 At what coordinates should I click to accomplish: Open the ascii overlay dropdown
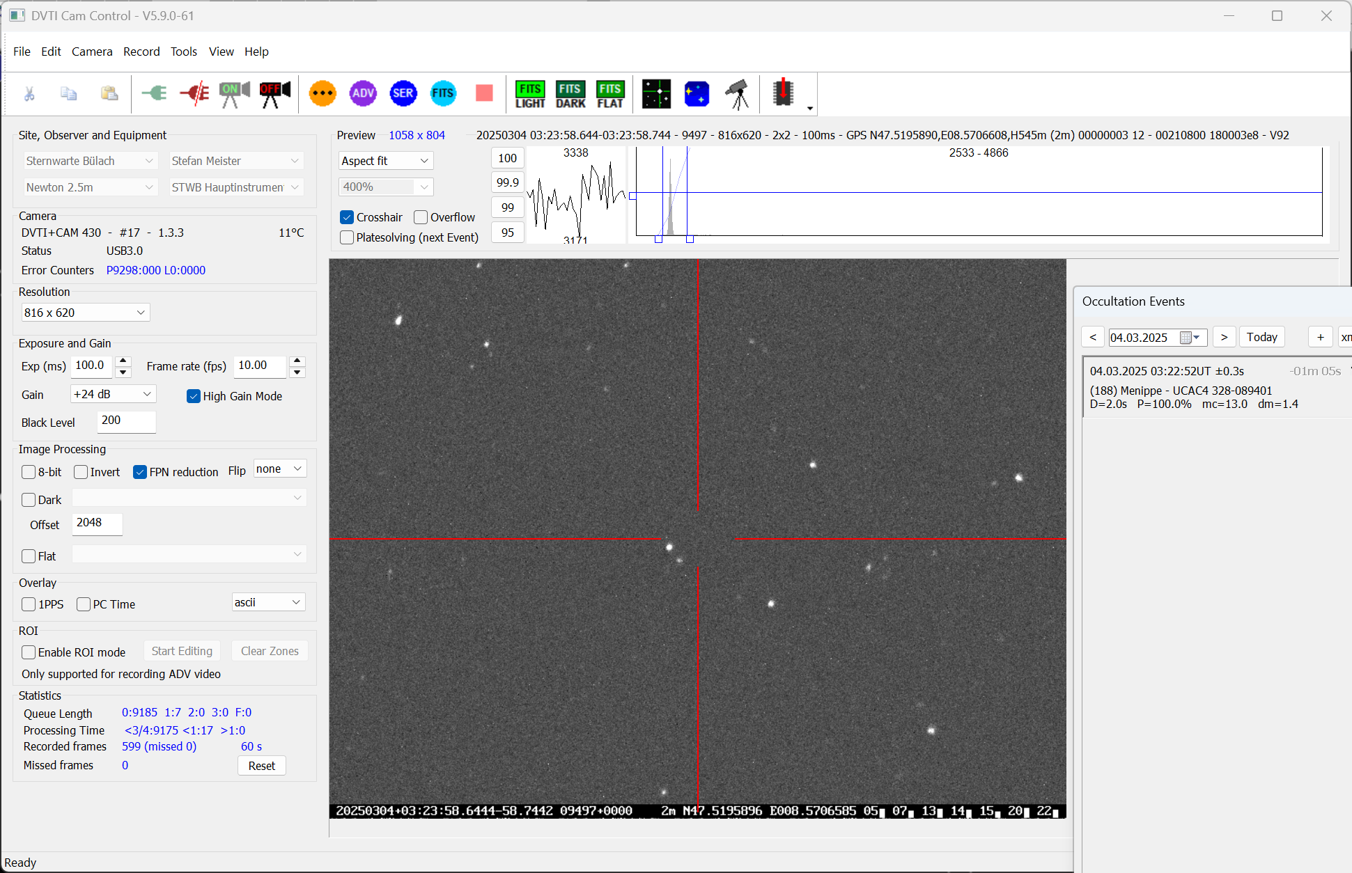coord(269,602)
